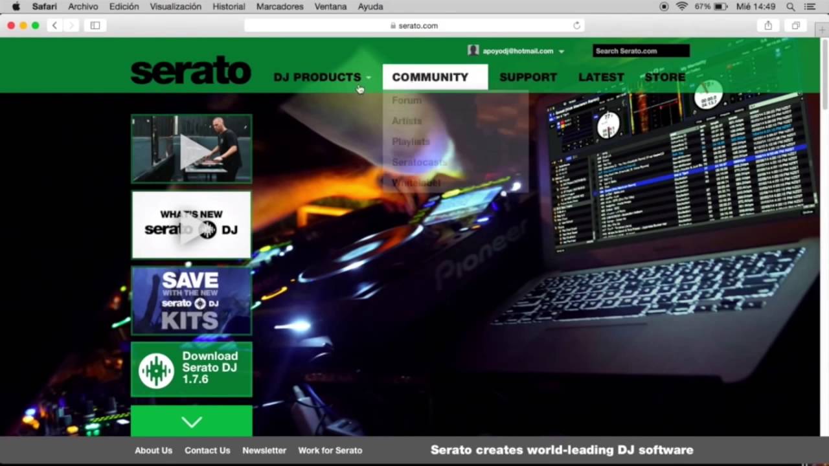The height and width of the screenshot is (466, 829).
Task: Click the user avatar icon
Action: click(473, 50)
